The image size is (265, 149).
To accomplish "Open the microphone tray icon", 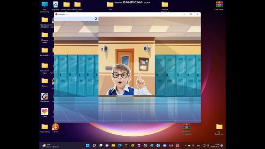I will click(193, 145).
